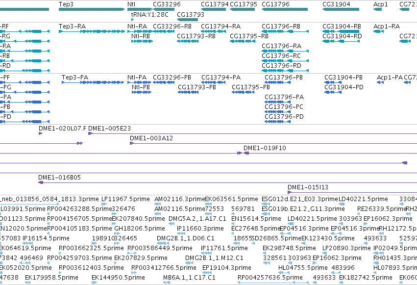Click the Acp1-RA transcript label
Screen dimensions: 417x285
[387, 26]
